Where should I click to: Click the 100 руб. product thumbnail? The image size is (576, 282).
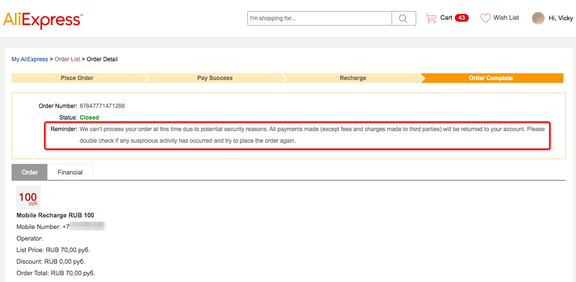pyautogui.click(x=28, y=197)
